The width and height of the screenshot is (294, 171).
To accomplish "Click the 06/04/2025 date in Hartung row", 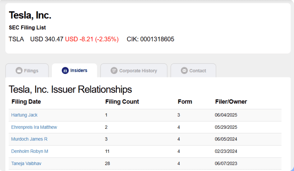I will (x=226, y=115).
